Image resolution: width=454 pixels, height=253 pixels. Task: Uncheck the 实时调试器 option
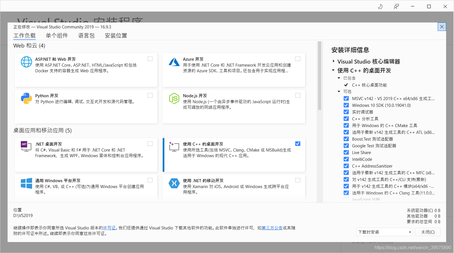pos(346,112)
